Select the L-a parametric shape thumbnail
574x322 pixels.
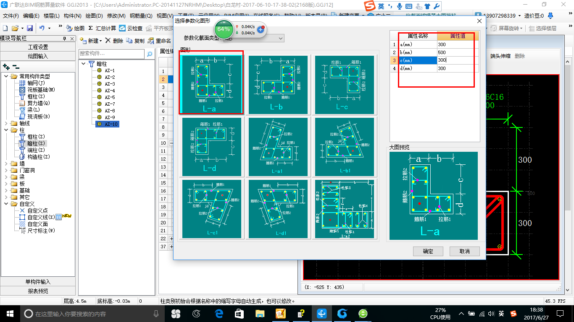[x=211, y=85]
